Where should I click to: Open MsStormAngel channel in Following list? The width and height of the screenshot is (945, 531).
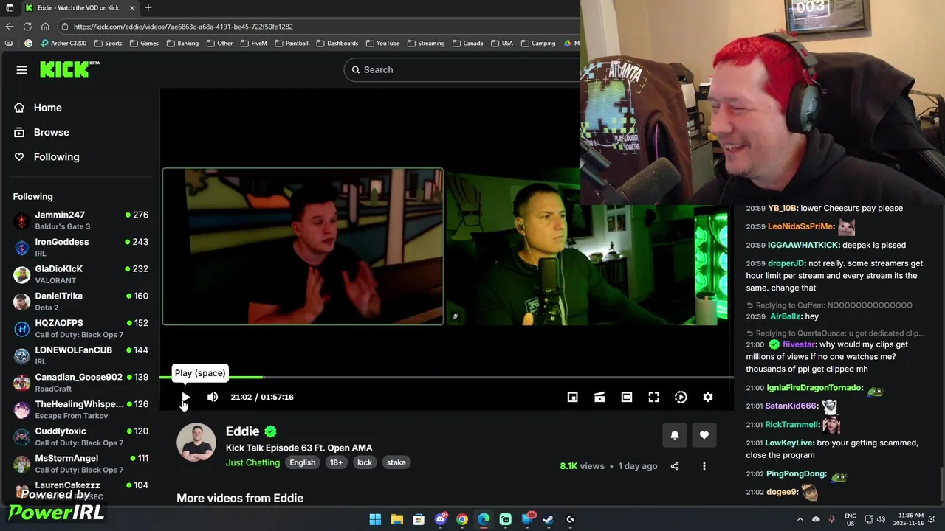(x=80, y=464)
